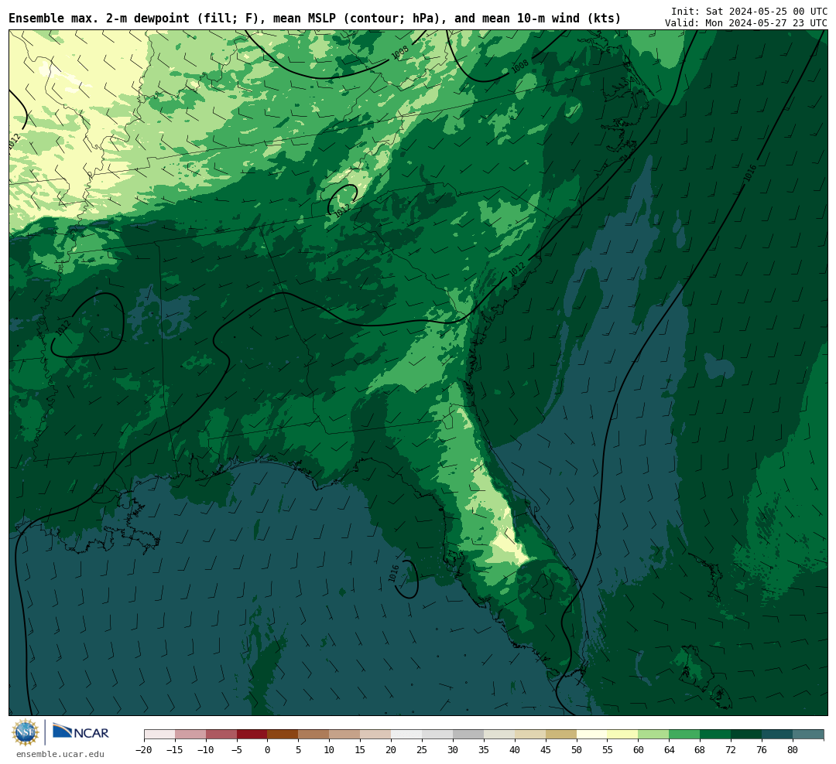Viewport: 836px width, 764px height.
Task: Click the '35' colorbar label
Action: coord(484,750)
